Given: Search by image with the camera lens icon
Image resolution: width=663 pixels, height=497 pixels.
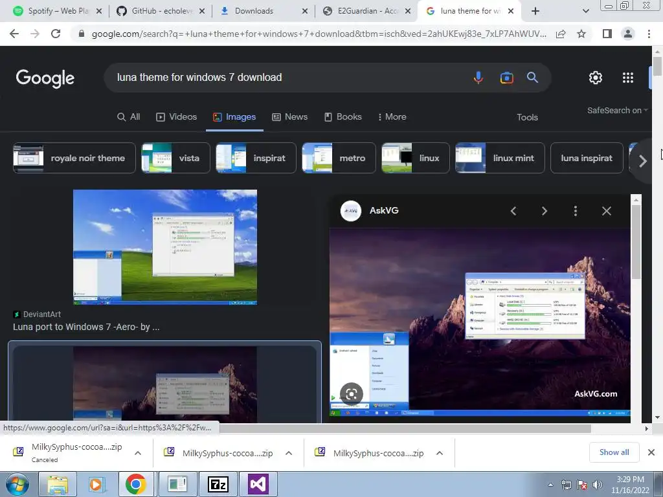Looking at the screenshot, I should 506,78.
